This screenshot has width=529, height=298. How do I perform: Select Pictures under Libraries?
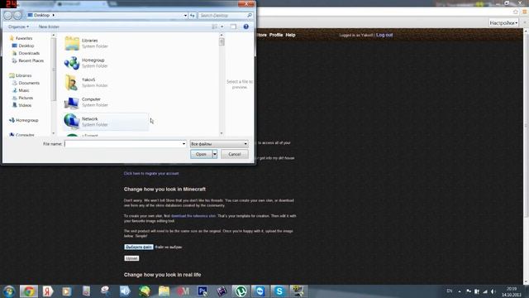(22, 98)
